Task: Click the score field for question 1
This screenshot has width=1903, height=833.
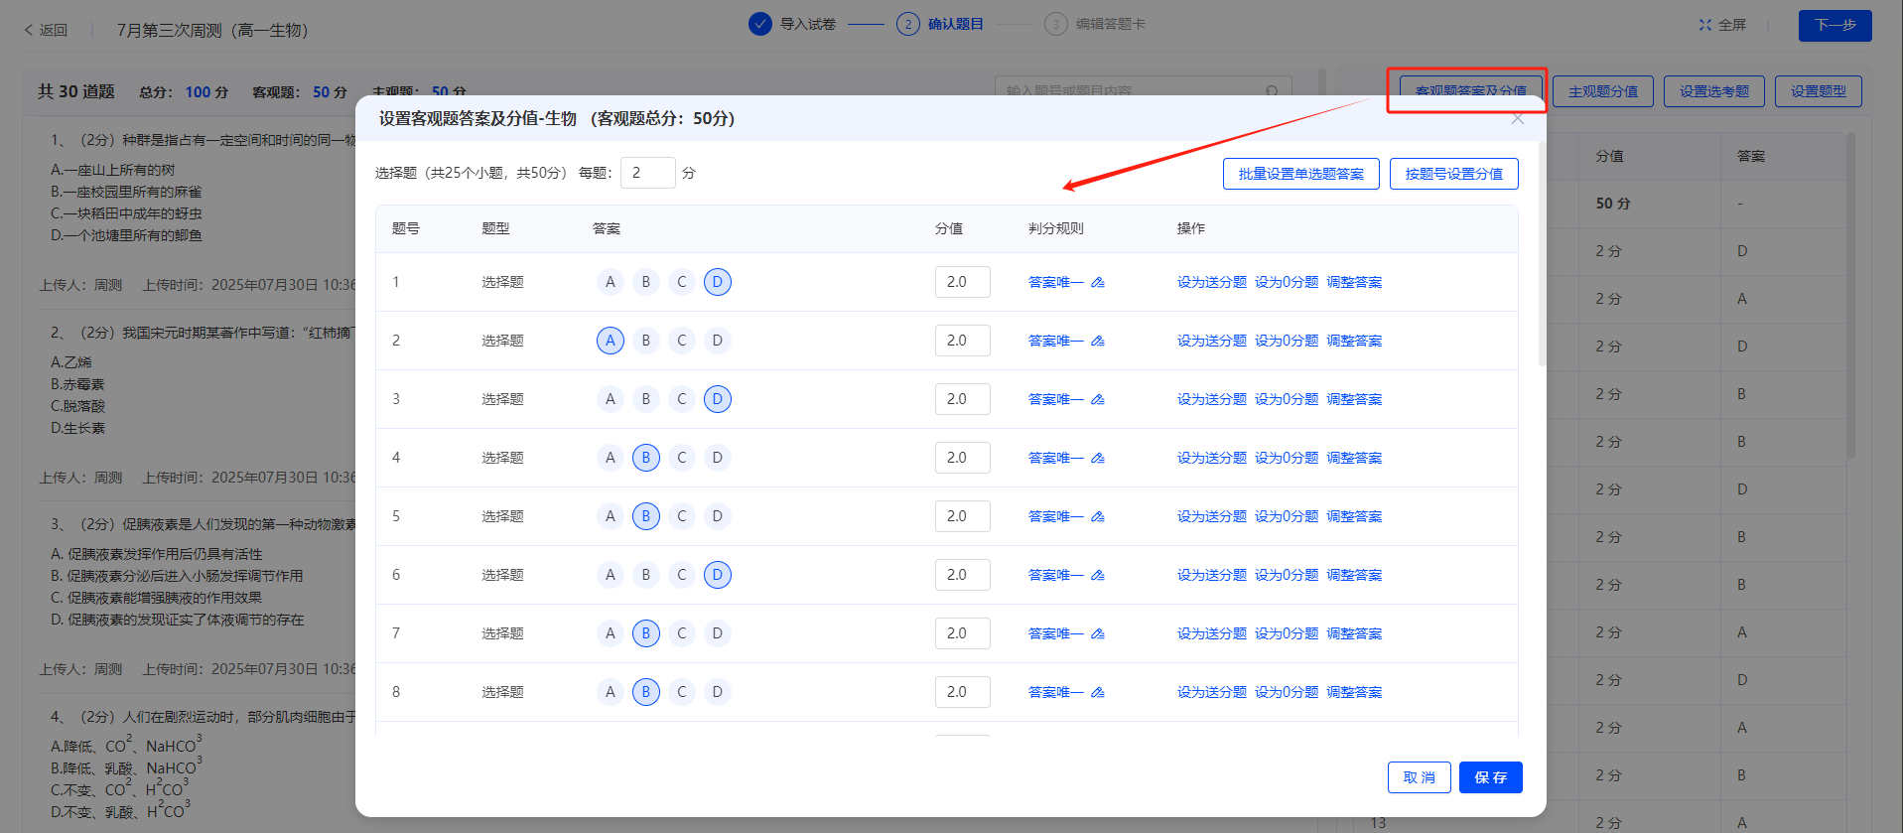Action: click(963, 282)
